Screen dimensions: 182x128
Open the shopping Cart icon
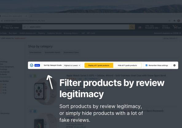click(177, 27)
